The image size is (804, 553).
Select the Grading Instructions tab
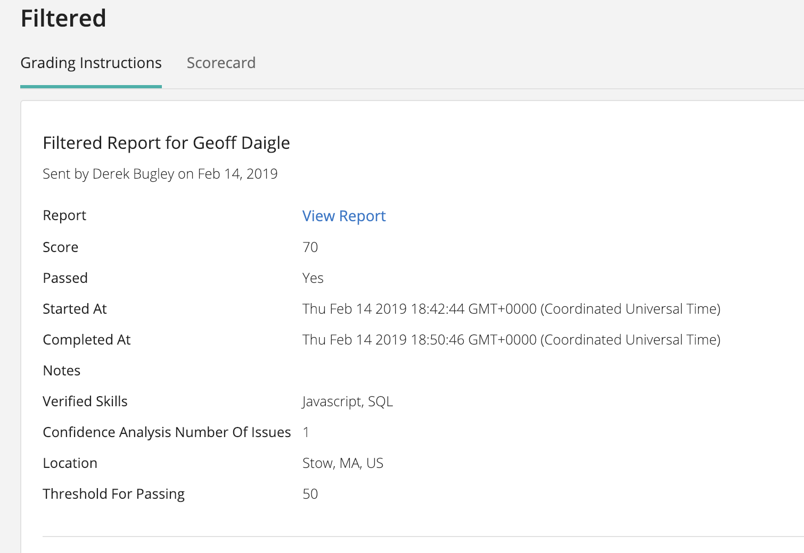[x=91, y=63]
